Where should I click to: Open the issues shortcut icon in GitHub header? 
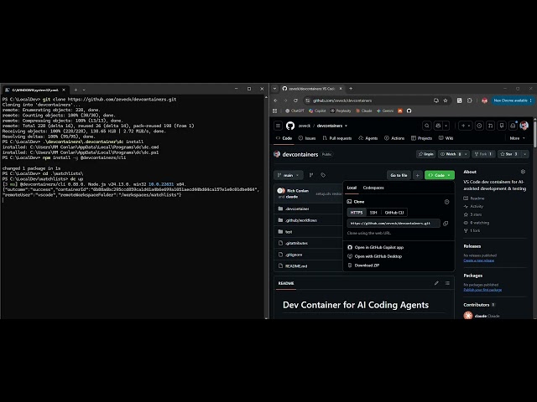coord(479,126)
